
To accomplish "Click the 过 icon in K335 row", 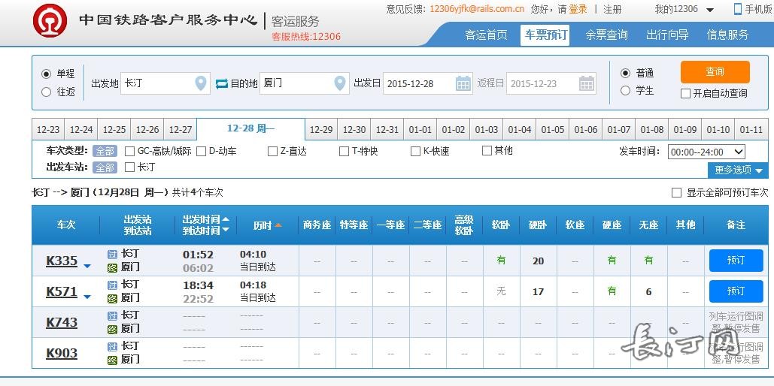I will (x=113, y=255).
